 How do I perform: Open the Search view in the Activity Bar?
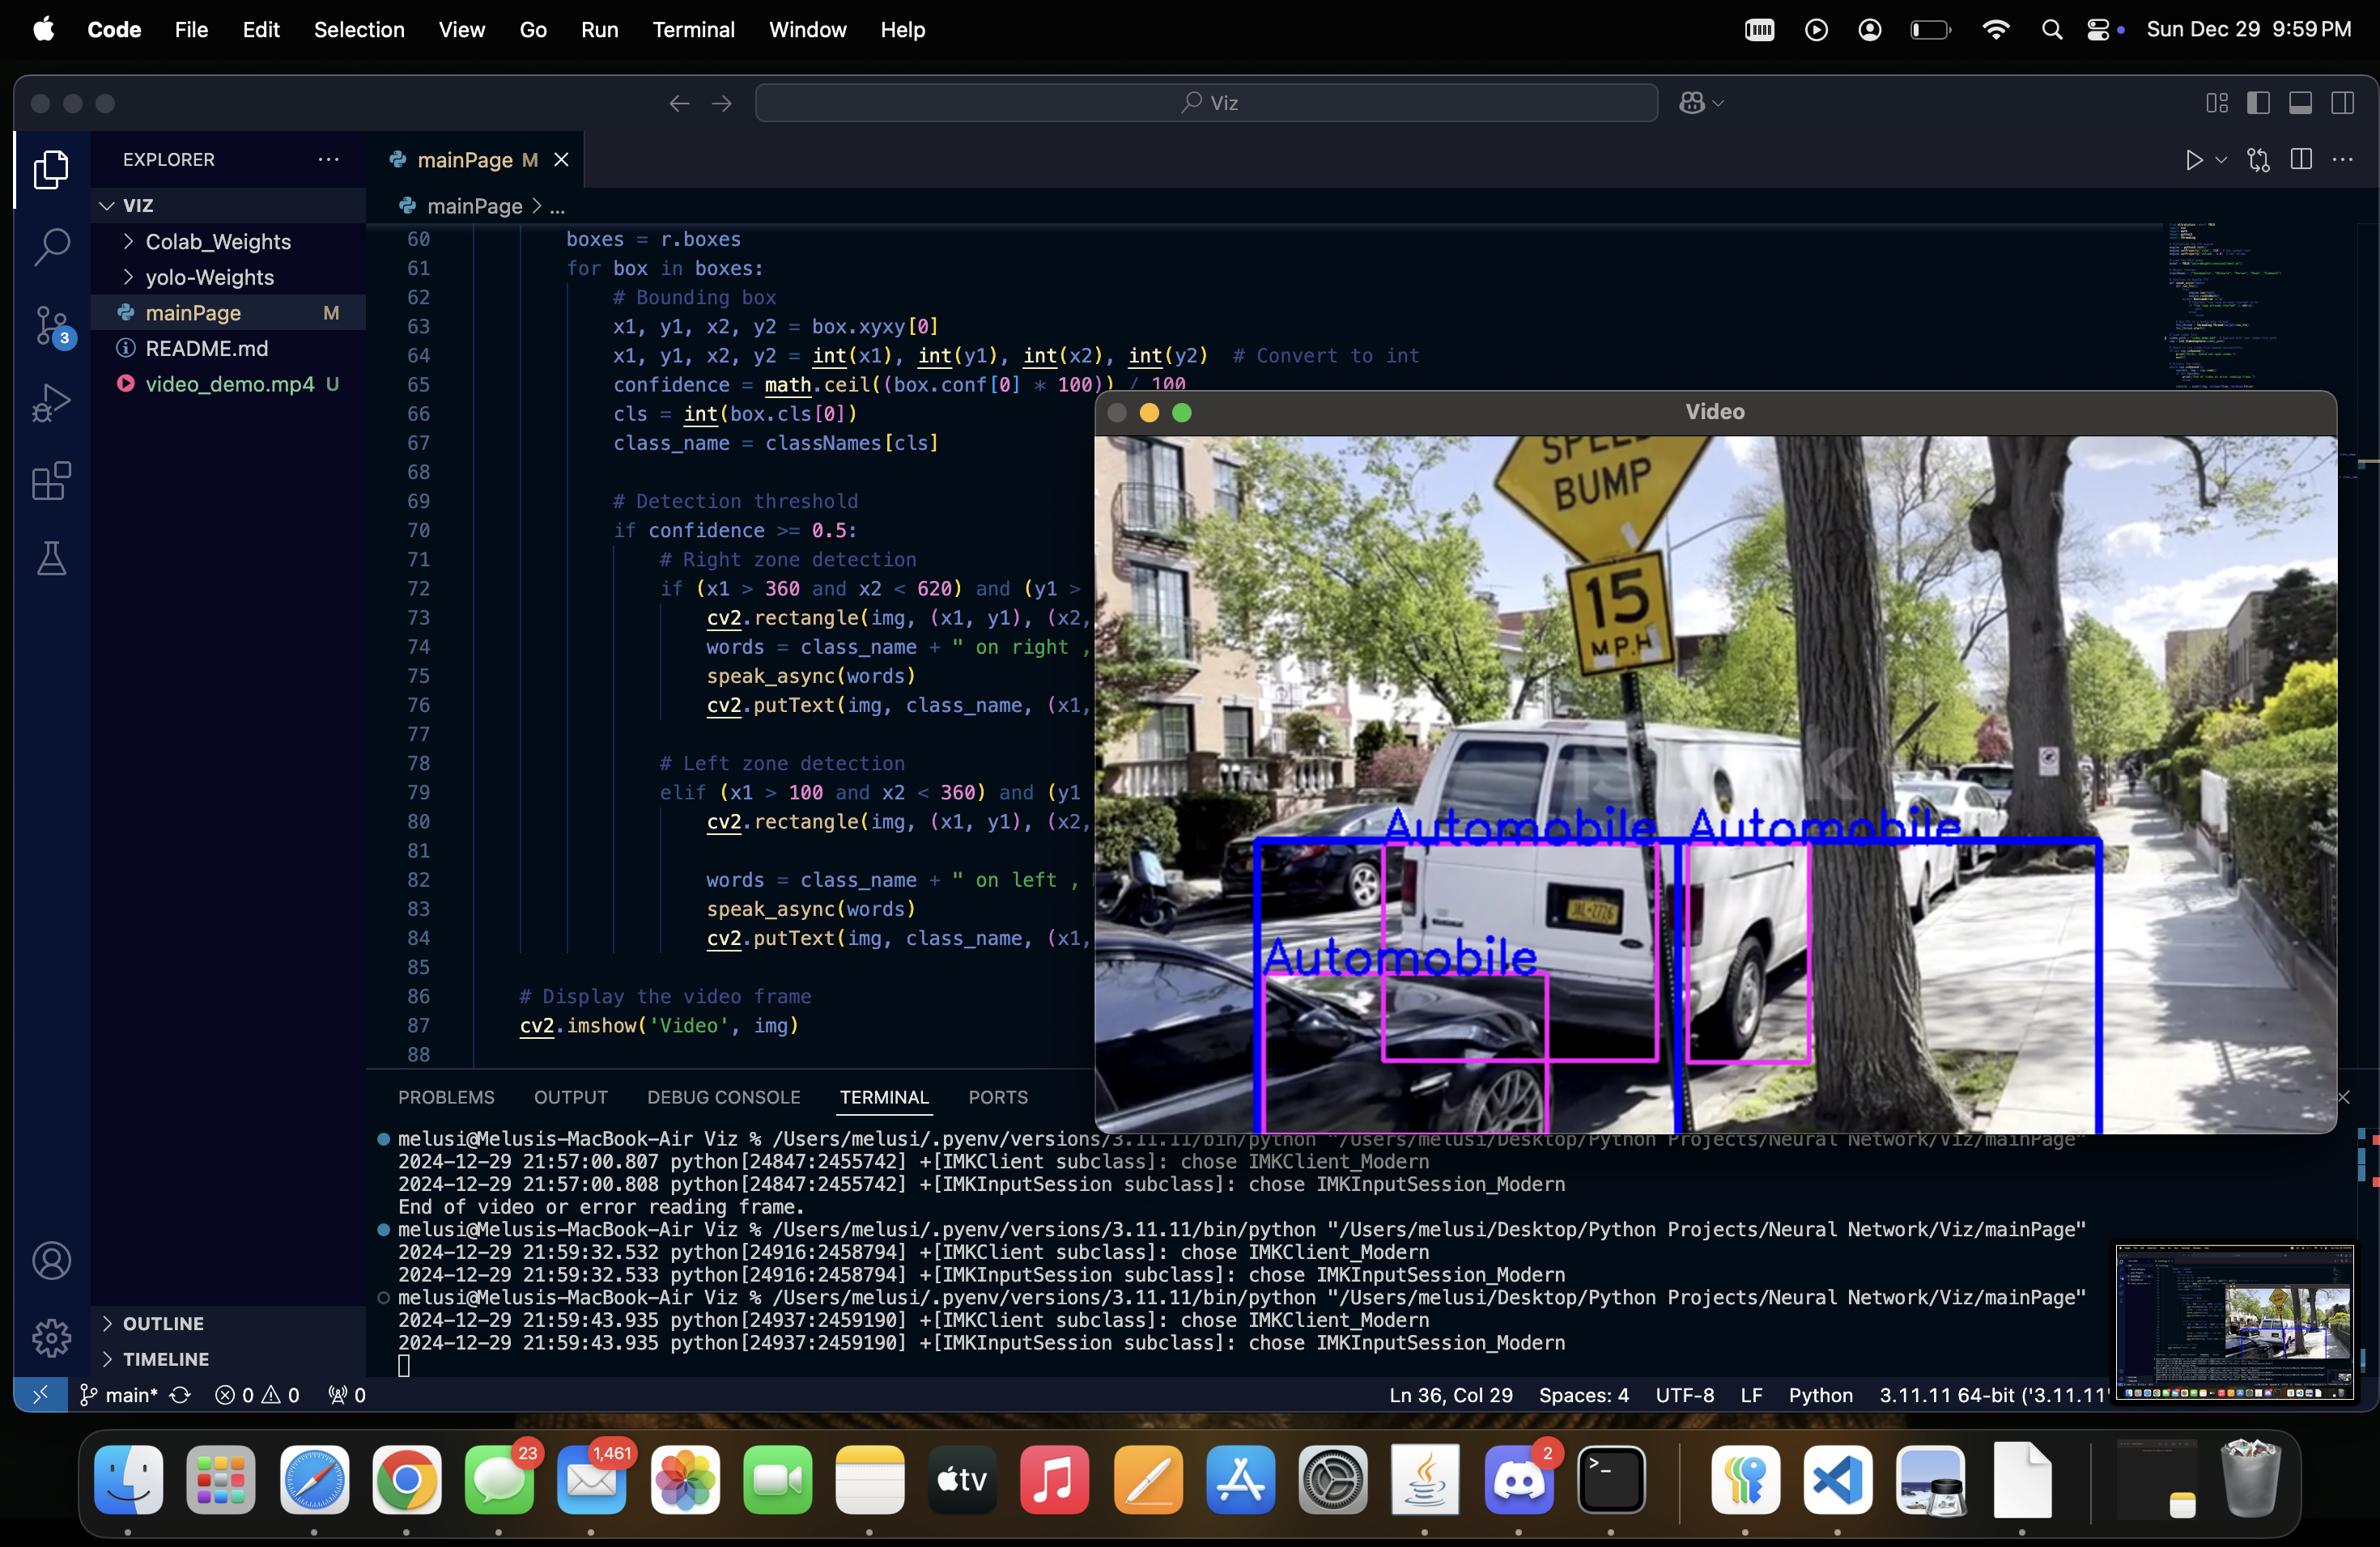pos(50,246)
